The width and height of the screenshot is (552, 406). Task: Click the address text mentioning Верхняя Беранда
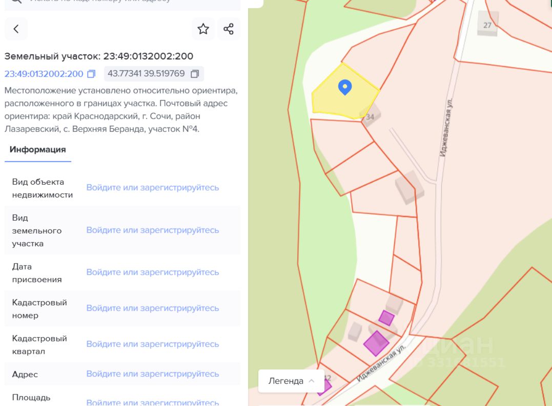[121, 110]
